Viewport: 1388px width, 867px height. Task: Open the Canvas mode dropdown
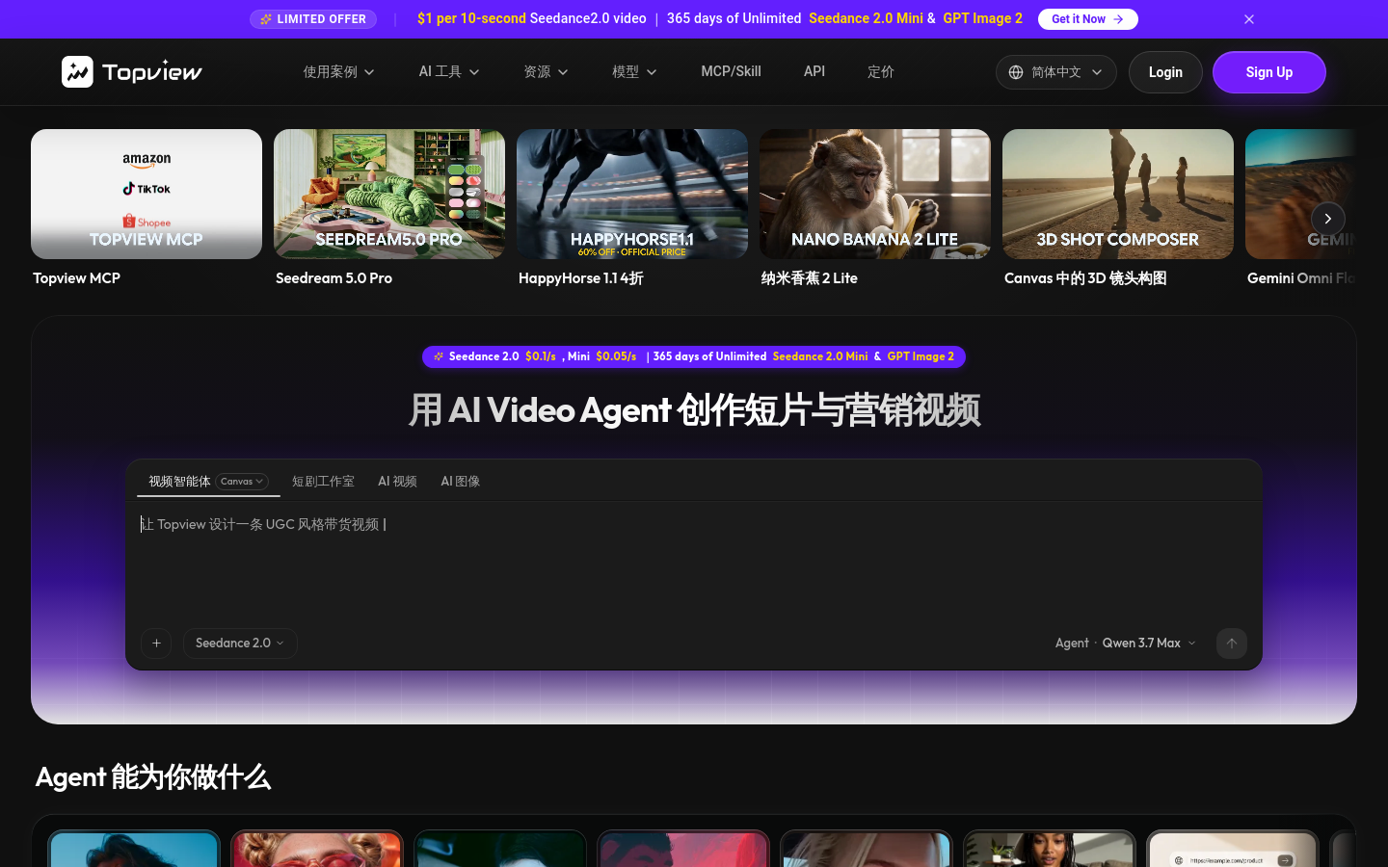(242, 482)
